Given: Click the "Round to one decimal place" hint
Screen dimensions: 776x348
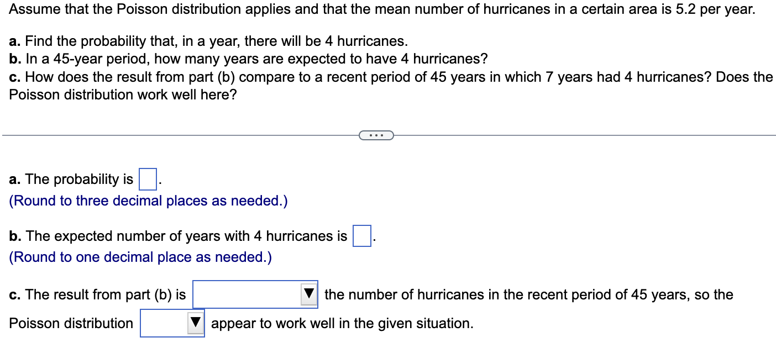Looking at the screenshot, I should 140,257.
